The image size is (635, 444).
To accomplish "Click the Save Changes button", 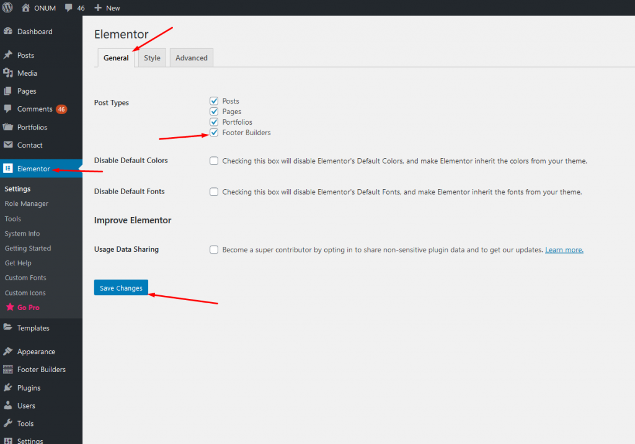I will tap(121, 288).
